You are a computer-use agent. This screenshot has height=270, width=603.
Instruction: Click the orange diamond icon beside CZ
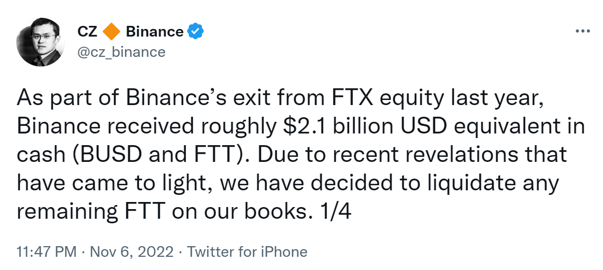pos(111,31)
